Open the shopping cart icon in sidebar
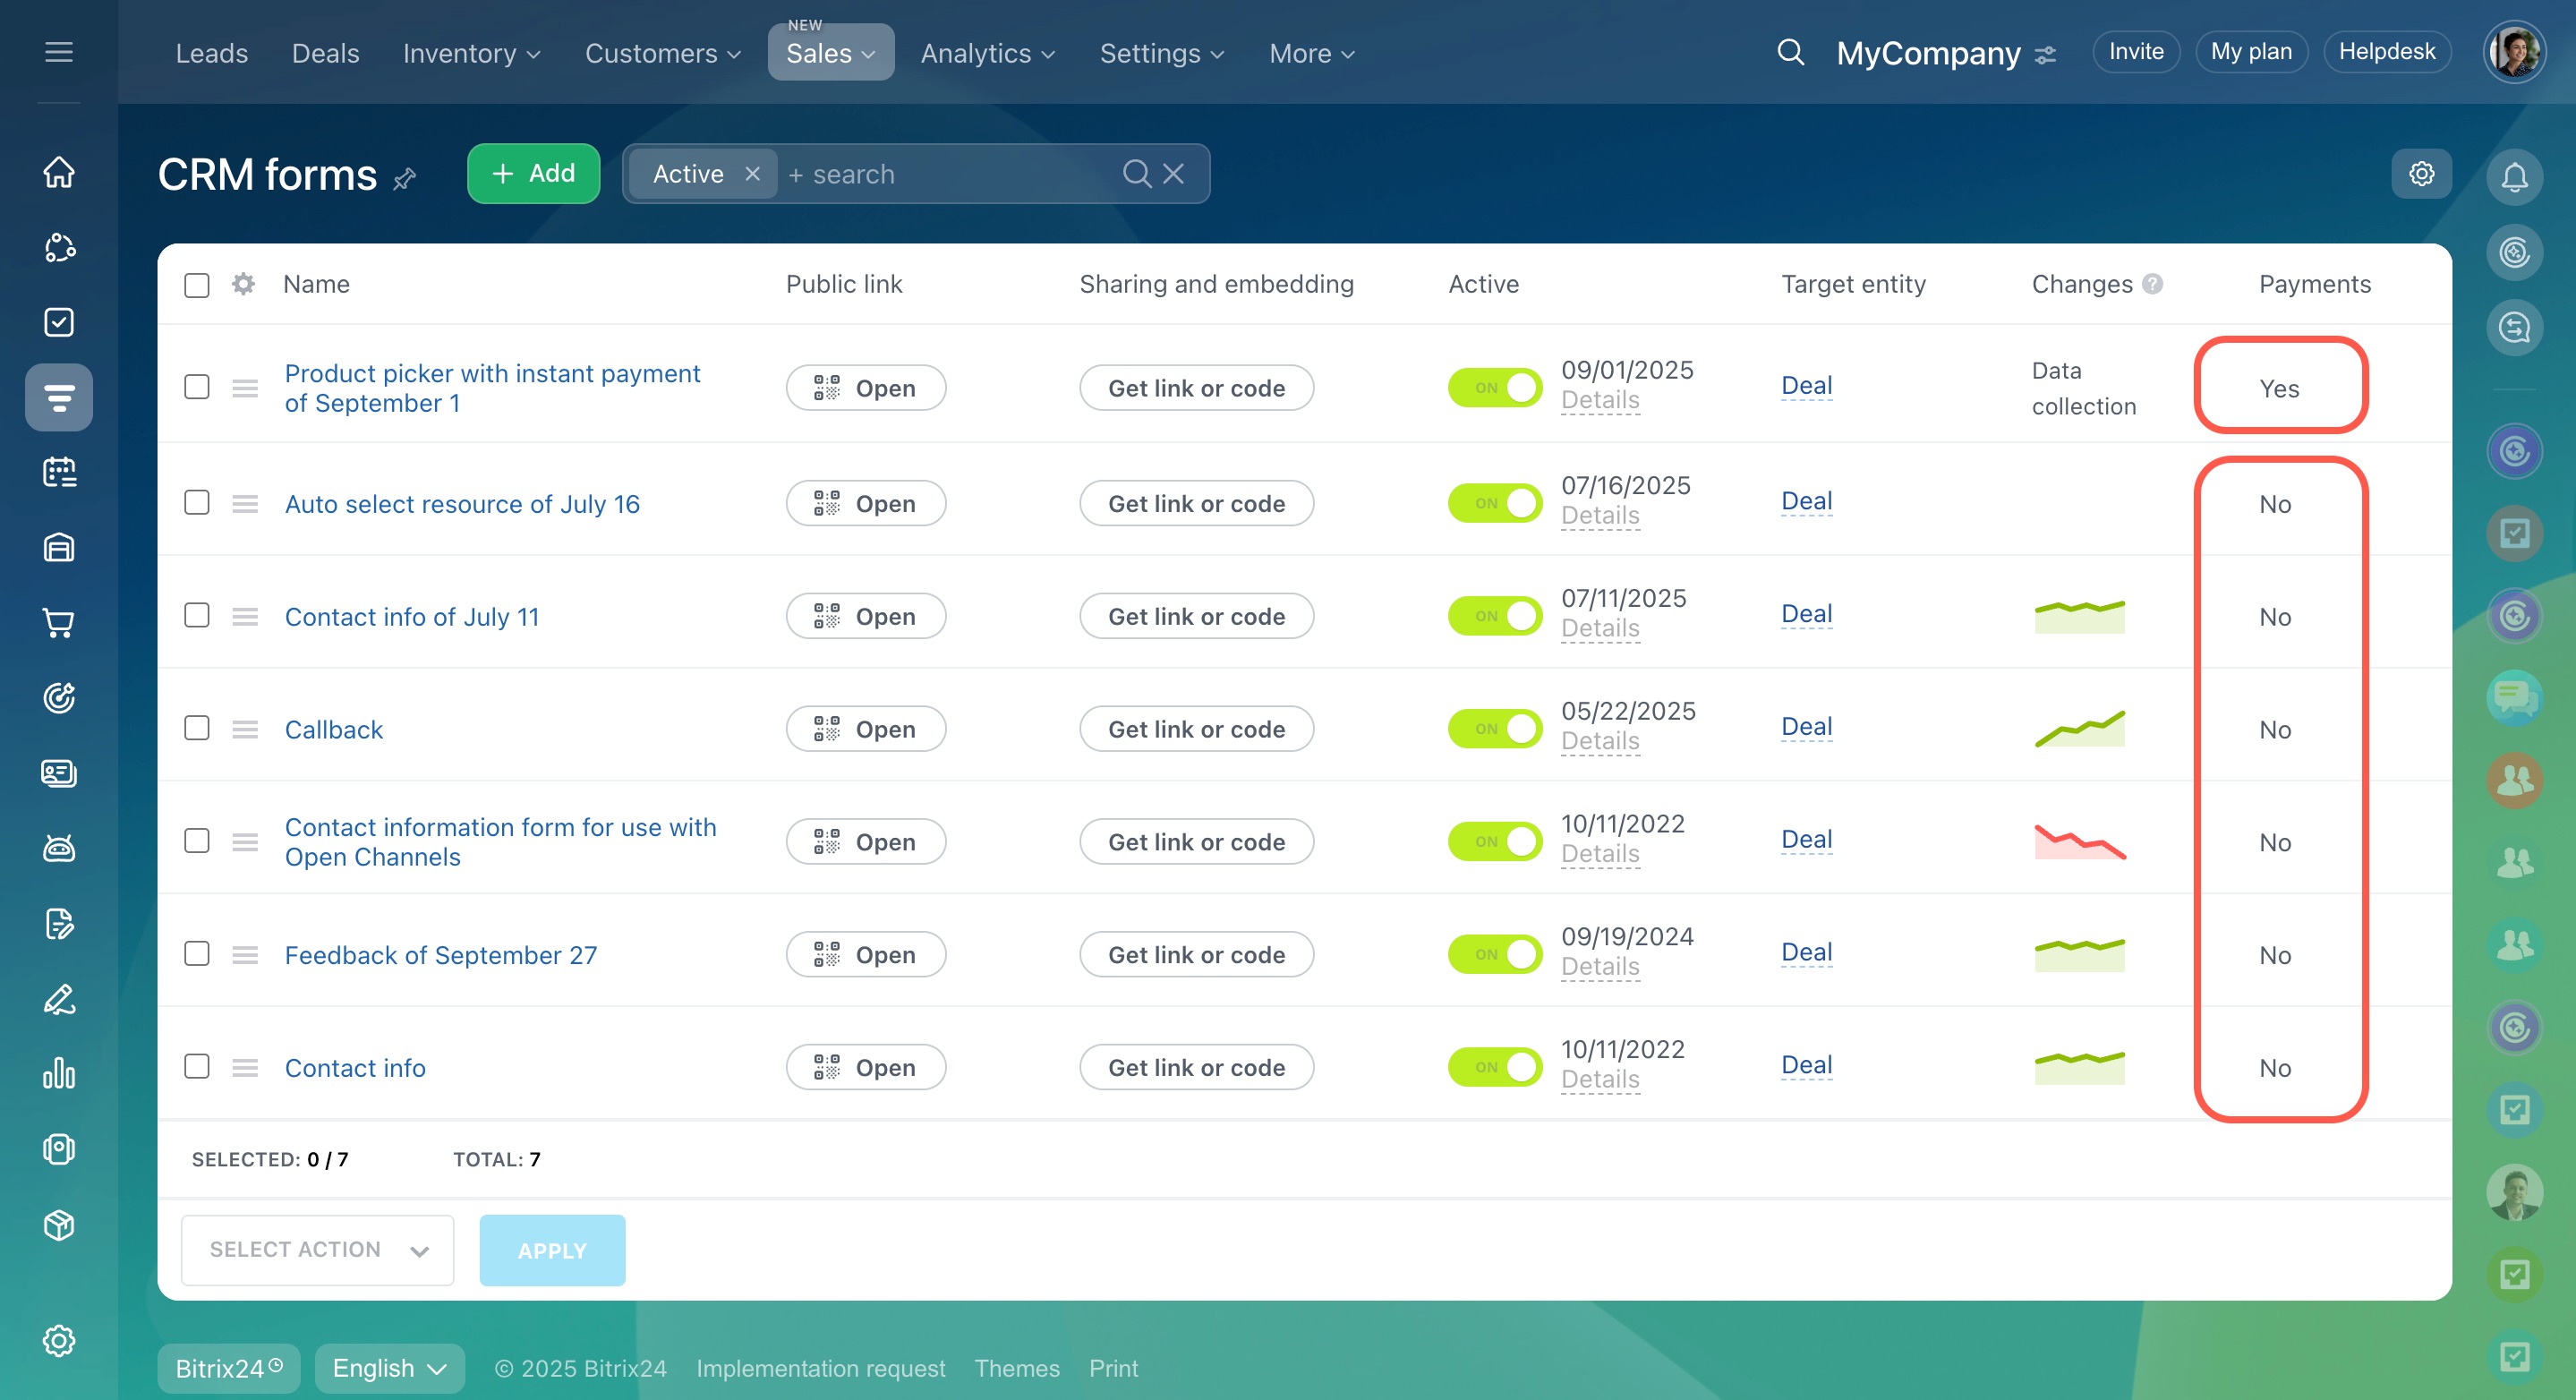 pos(59,623)
